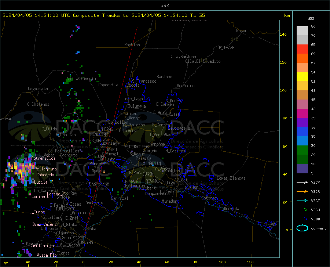Click the RIVAD label
This screenshot has height=267, width=330.
[x=151, y=181]
